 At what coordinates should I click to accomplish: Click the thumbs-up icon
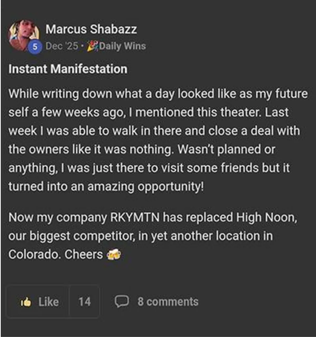pyautogui.click(x=26, y=302)
